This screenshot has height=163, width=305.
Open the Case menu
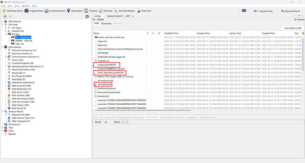pyautogui.click(x=3, y=6)
